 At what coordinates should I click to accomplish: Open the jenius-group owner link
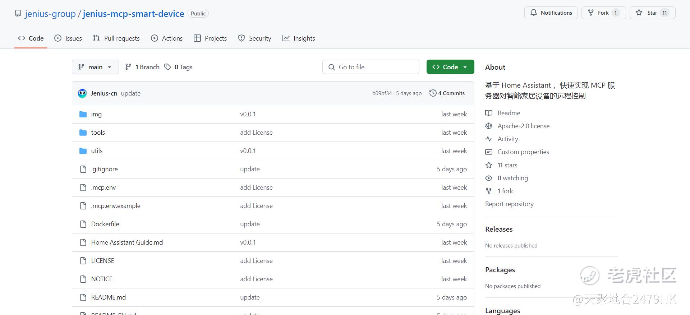point(50,14)
